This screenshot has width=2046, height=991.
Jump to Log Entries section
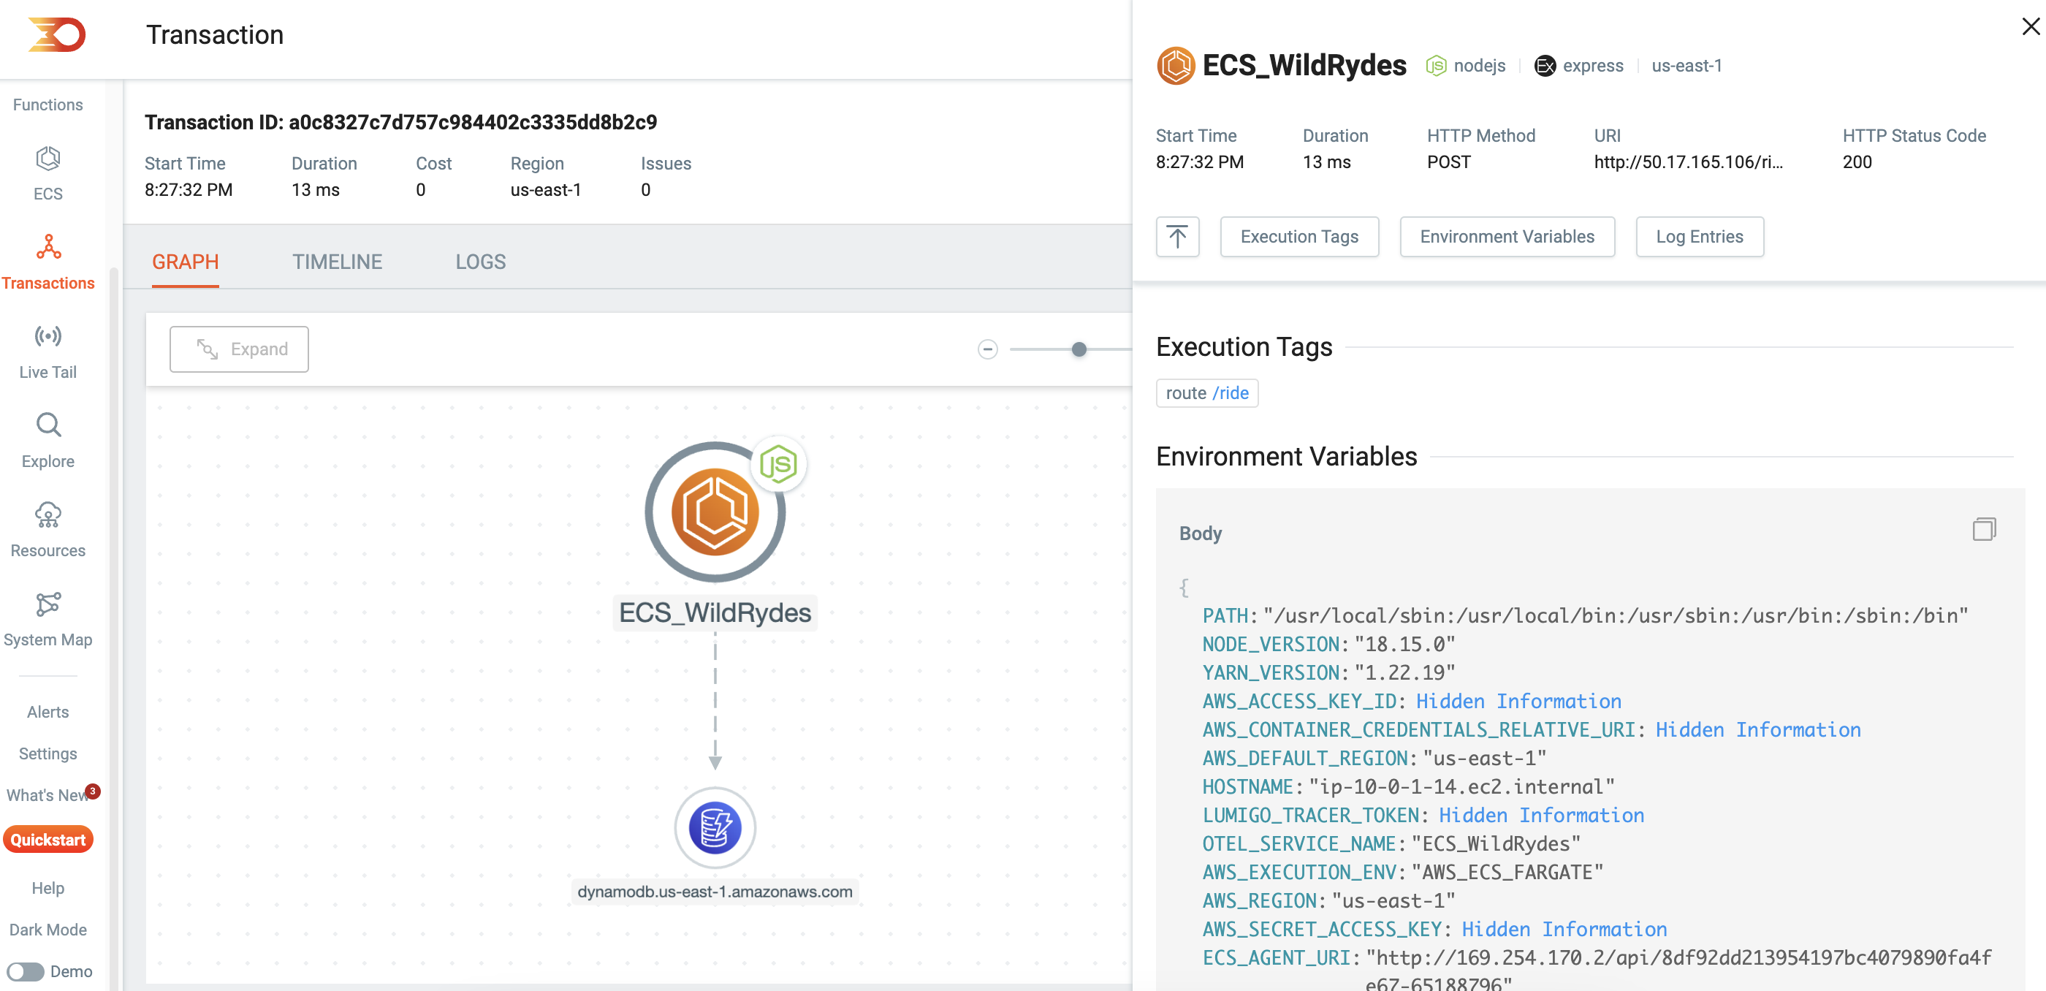point(1700,237)
